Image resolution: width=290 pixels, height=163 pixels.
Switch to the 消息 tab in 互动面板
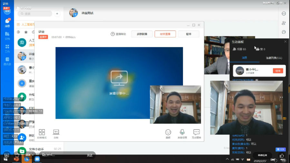pyautogui.click(x=245, y=58)
